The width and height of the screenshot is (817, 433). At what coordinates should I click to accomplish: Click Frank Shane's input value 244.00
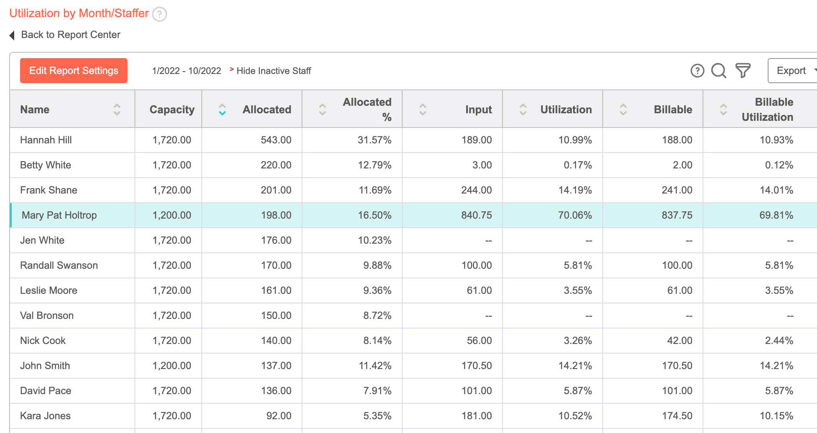477,190
